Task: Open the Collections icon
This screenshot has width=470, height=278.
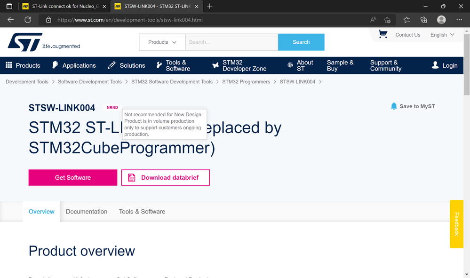Action: tap(424, 20)
